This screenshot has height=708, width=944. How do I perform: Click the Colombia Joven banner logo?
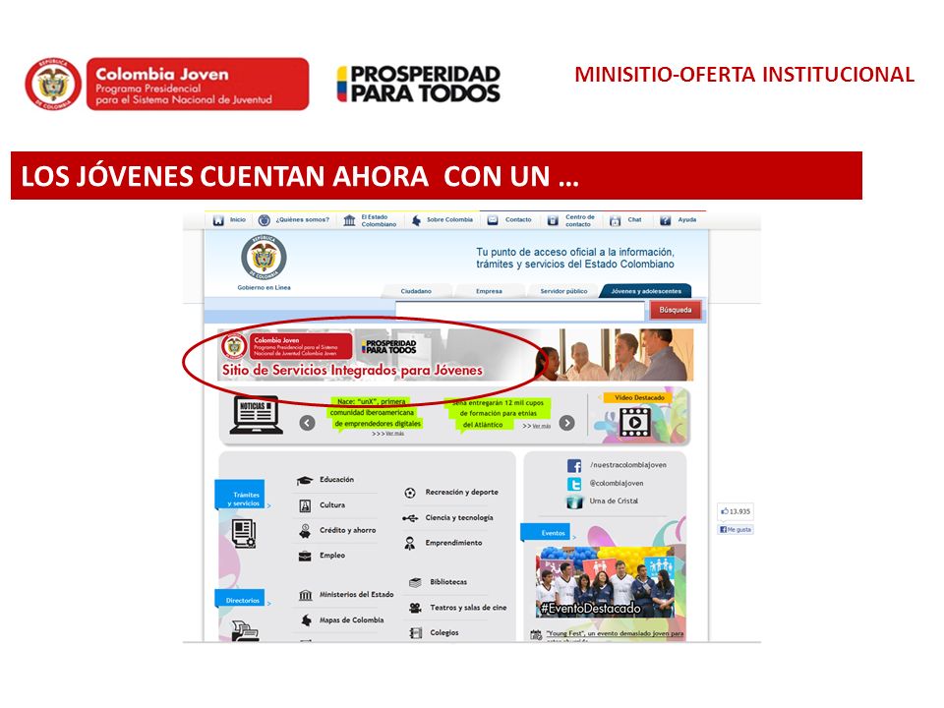pyautogui.click(x=286, y=346)
